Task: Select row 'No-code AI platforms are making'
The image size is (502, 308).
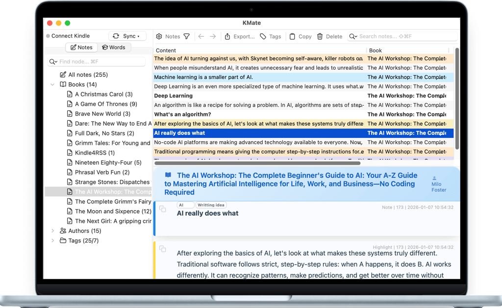Action: 303,142
